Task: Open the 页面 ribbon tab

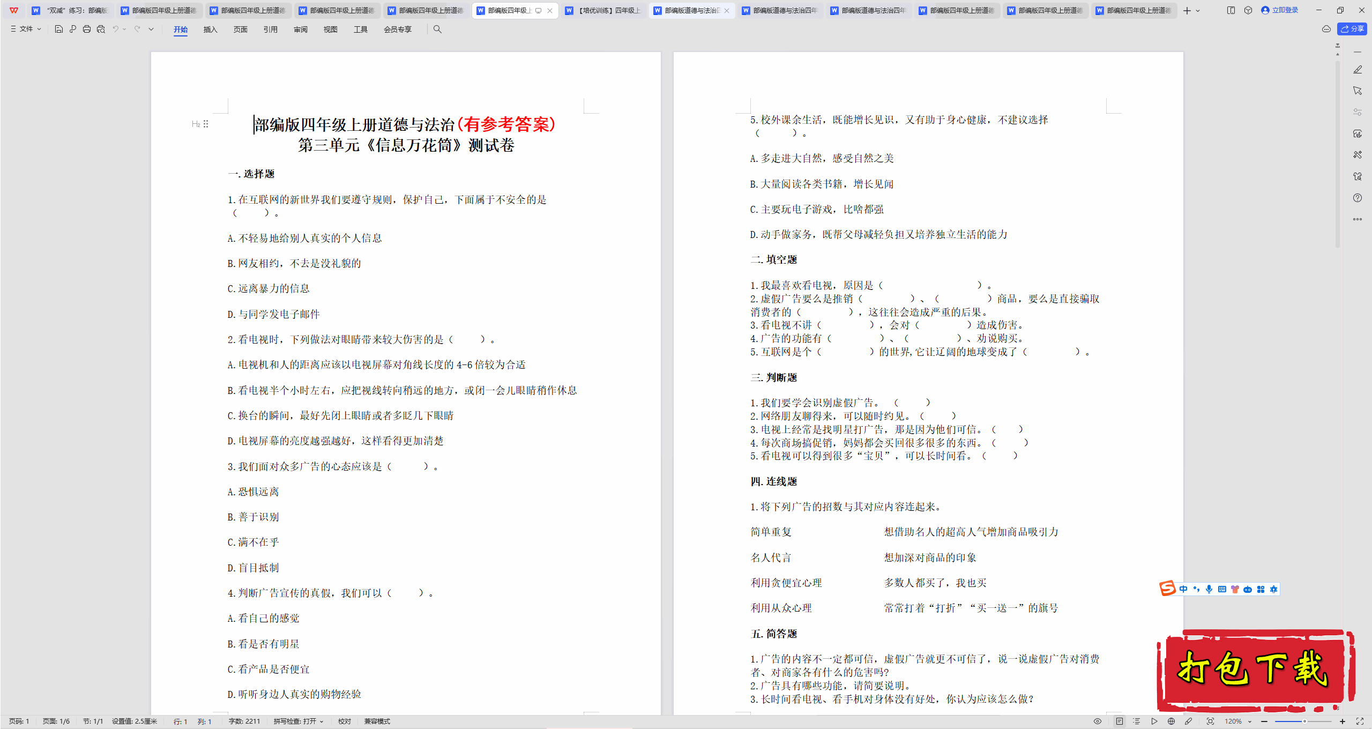Action: coord(241,29)
